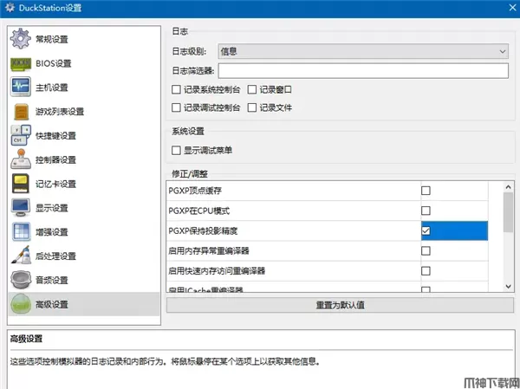The width and height of the screenshot is (520, 389).
Task: Enable PGXP在CPU模式 checkbox
Action: tap(426, 211)
